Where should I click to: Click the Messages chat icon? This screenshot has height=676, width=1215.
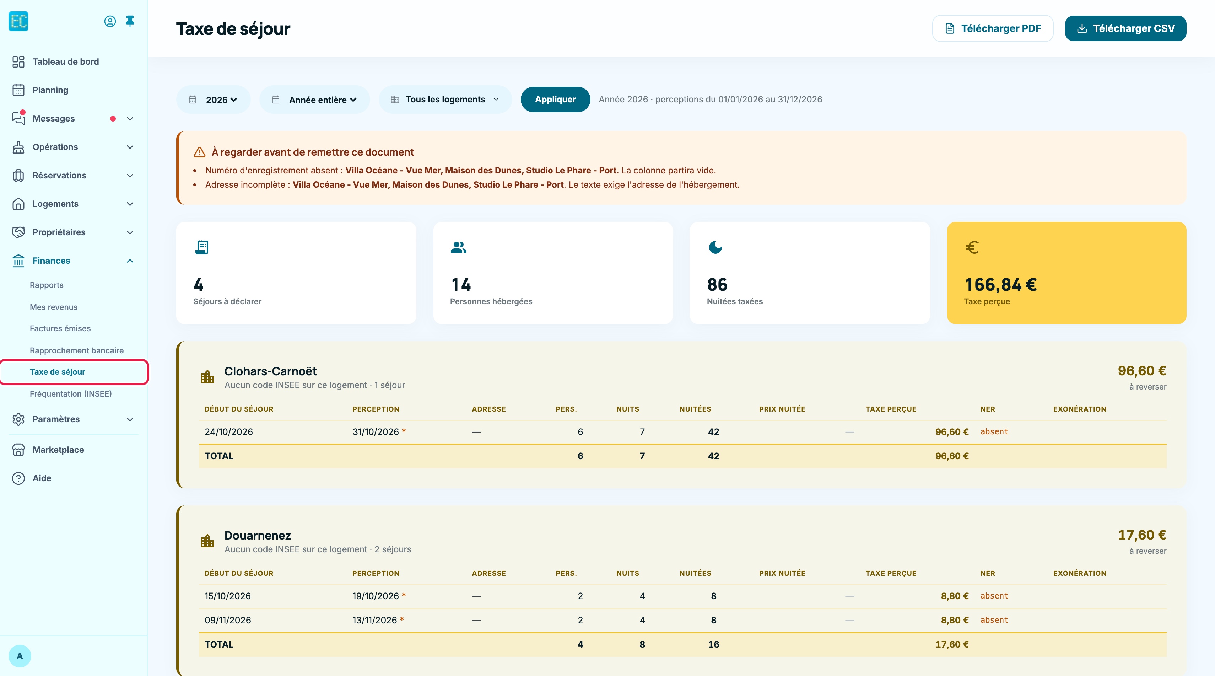pos(18,118)
